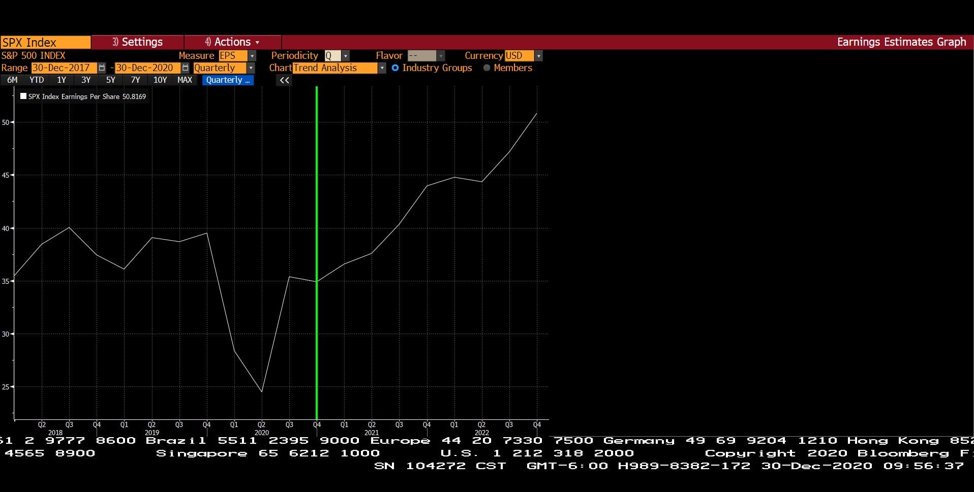Select the 6M range button

pos(12,80)
